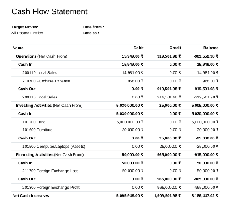This screenshot has height=210, width=231.
Task: Click the Balance column header
Action: (211, 48)
